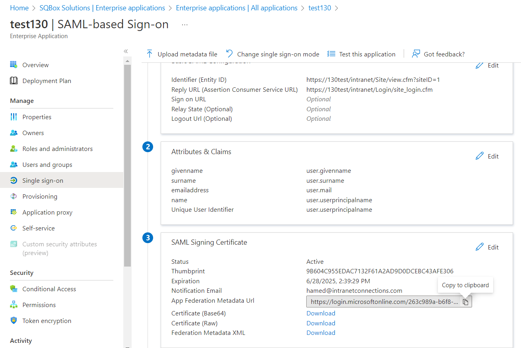The width and height of the screenshot is (521, 348).
Task: Click the Test this application list icon
Action: click(331, 54)
